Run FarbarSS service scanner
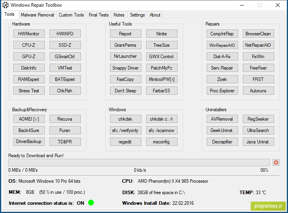288x213 pixels. 162,91
